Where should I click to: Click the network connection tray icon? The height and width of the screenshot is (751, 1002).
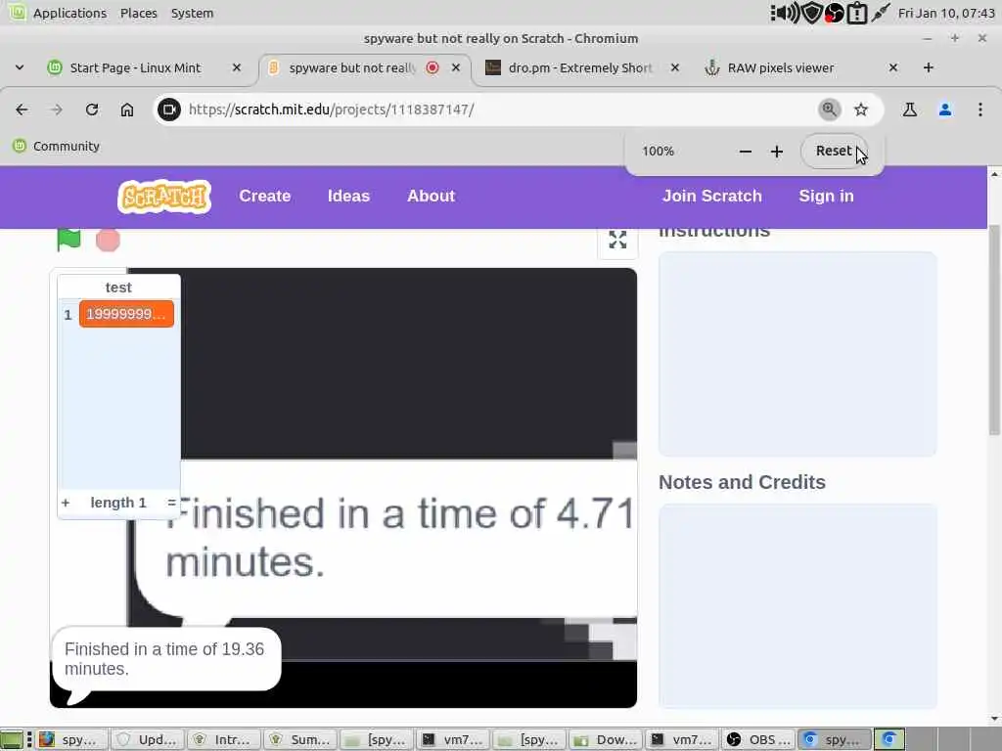click(x=881, y=13)
